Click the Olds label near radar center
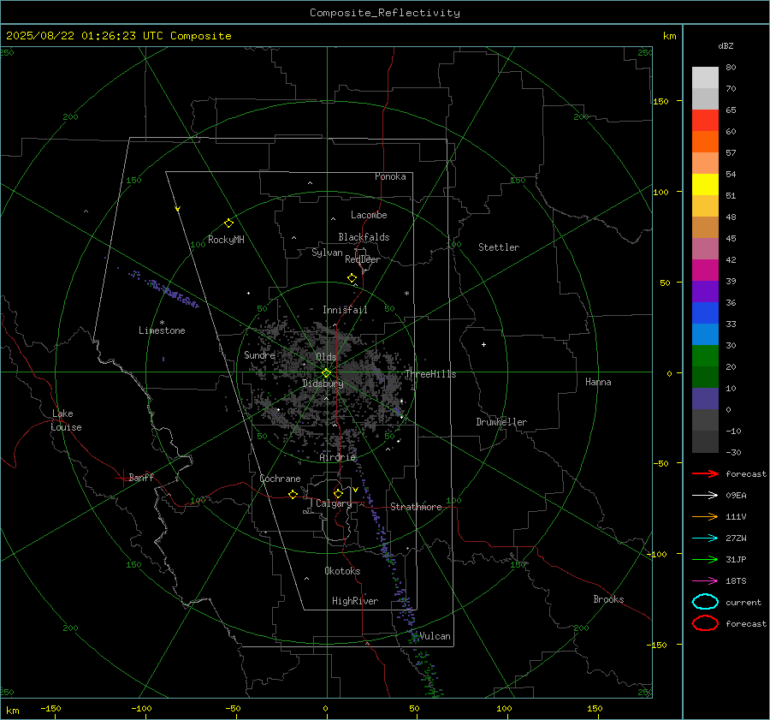770x720 pixels. [326, 357]
